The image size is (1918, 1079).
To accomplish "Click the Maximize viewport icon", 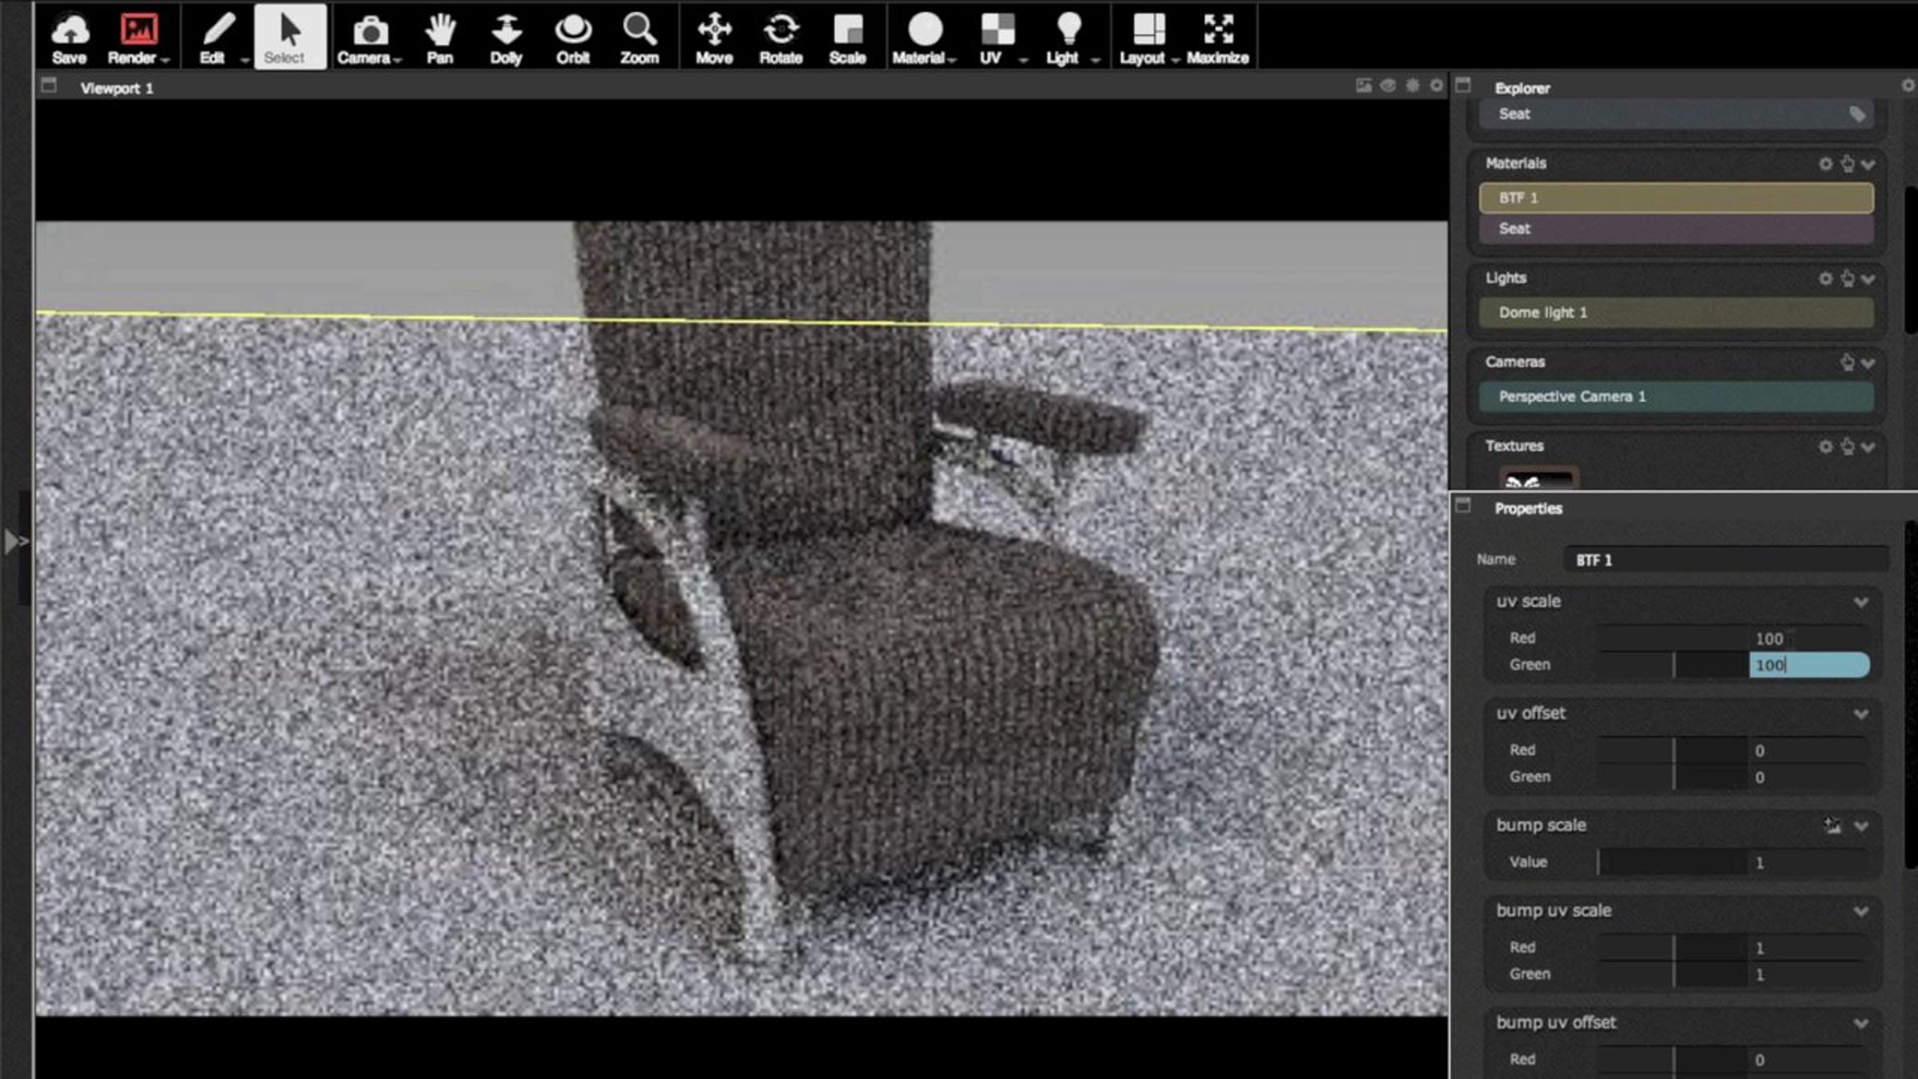I will pyautogui.click(x=1217, y=31).
